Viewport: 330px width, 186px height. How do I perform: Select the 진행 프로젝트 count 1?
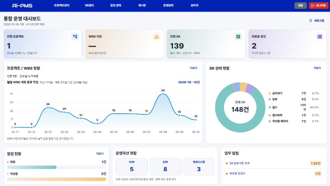9,46
